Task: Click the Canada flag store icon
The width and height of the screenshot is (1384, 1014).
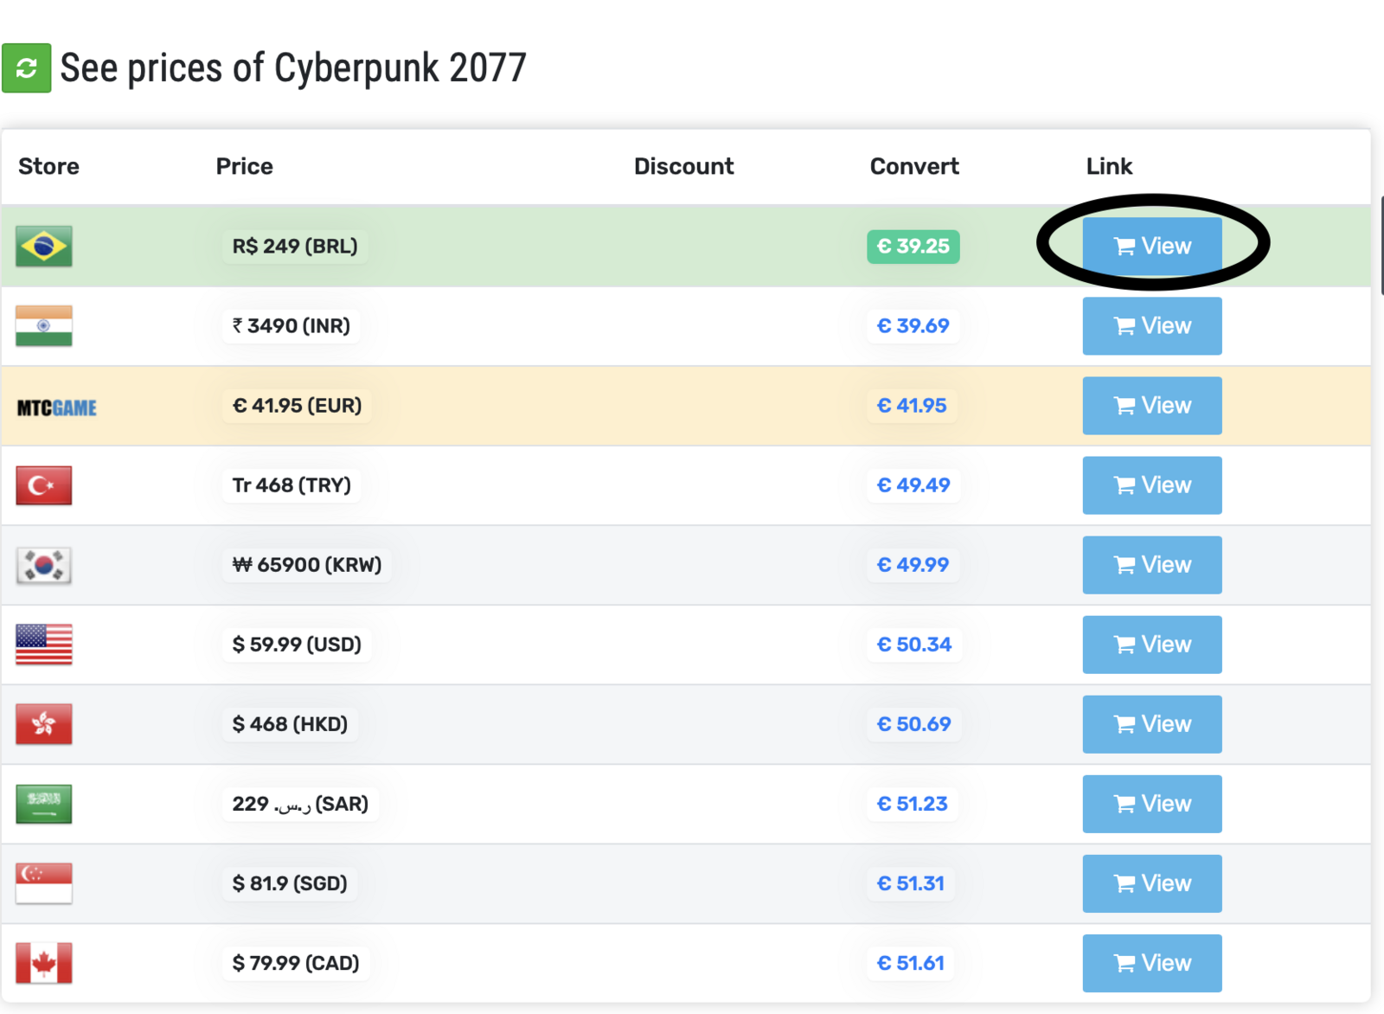Action: tap(44, 963)
